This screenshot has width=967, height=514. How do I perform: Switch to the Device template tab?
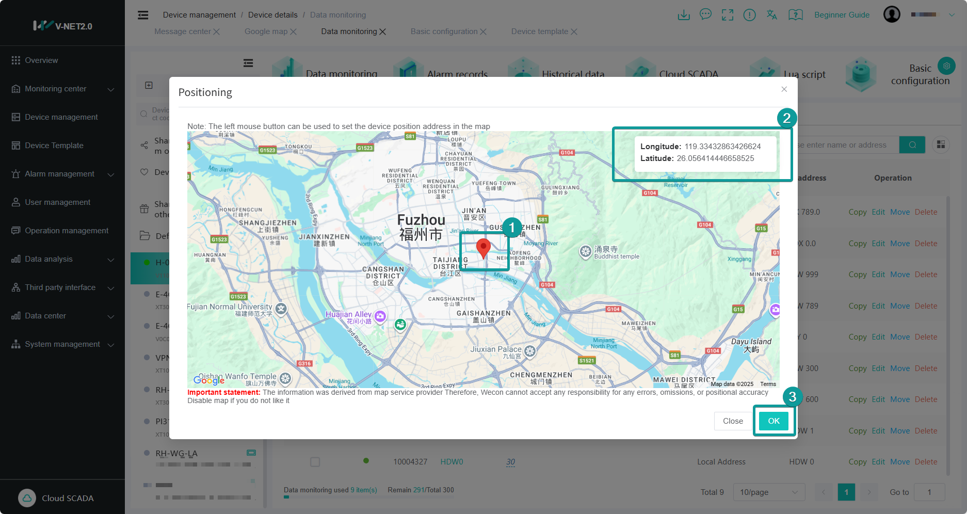coord(540,31)
